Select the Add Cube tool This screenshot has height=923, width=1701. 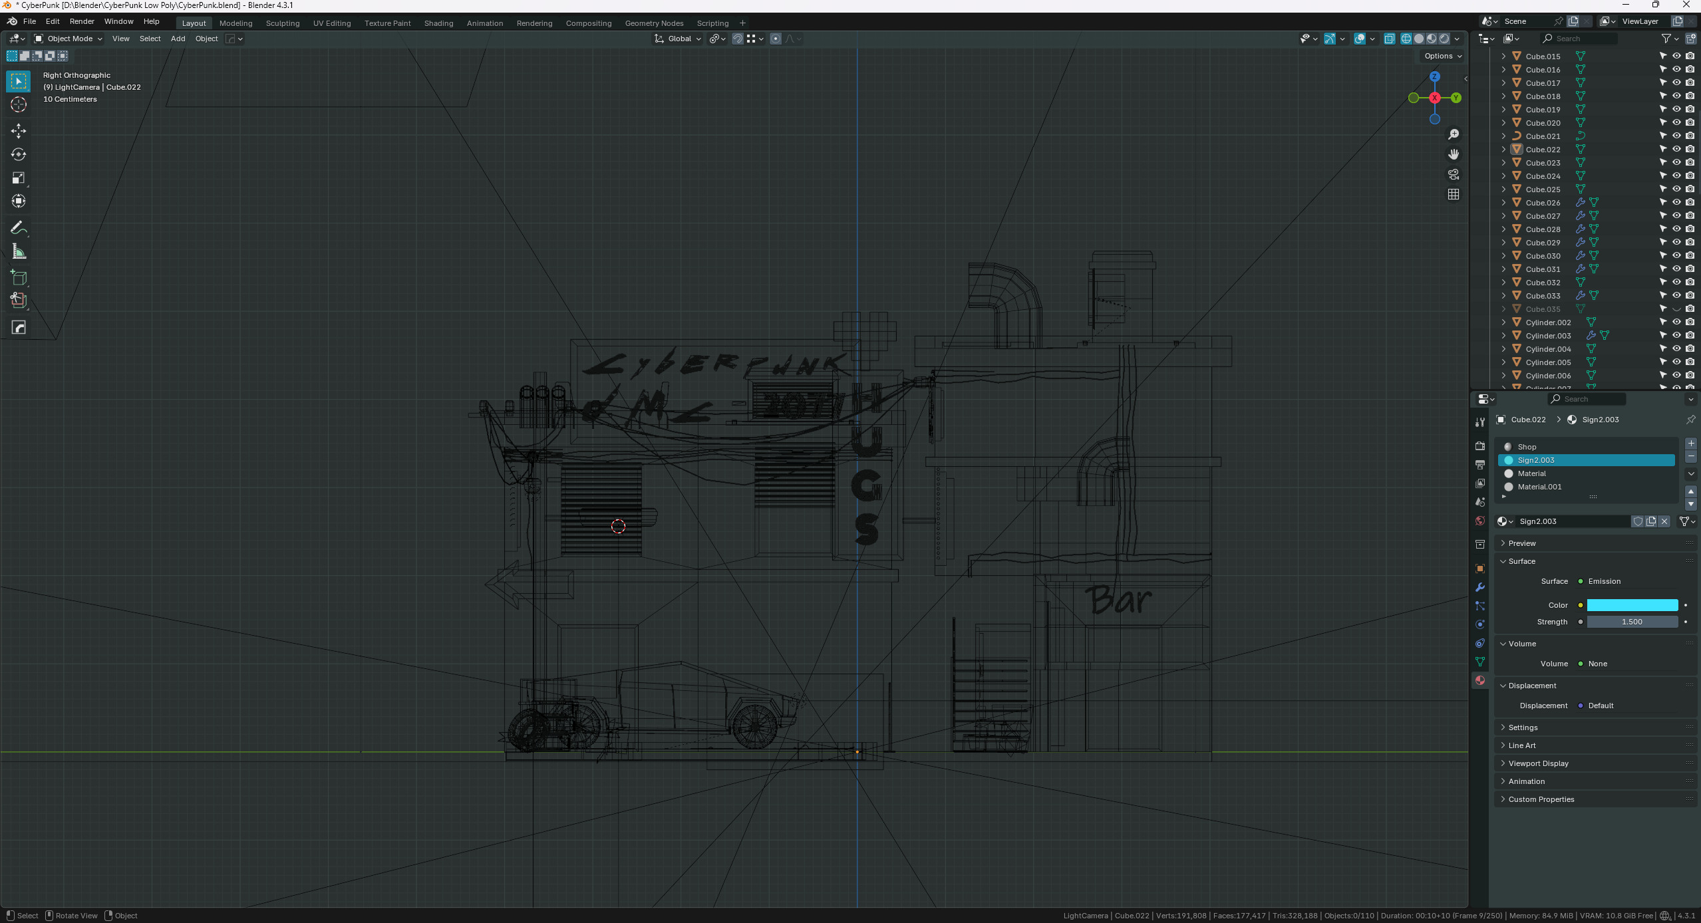[19, 277]
